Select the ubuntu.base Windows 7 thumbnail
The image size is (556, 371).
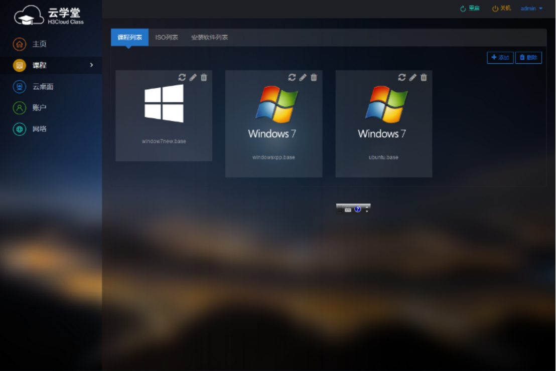tap(382, 112)
